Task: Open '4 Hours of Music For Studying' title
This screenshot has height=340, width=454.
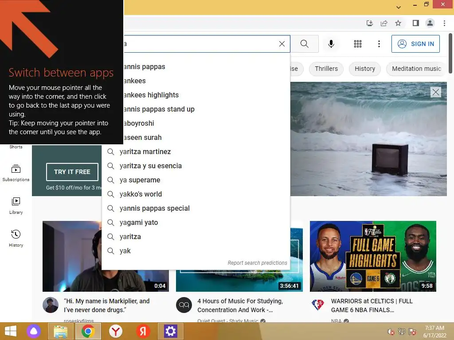Action: (x=240, y=305)
